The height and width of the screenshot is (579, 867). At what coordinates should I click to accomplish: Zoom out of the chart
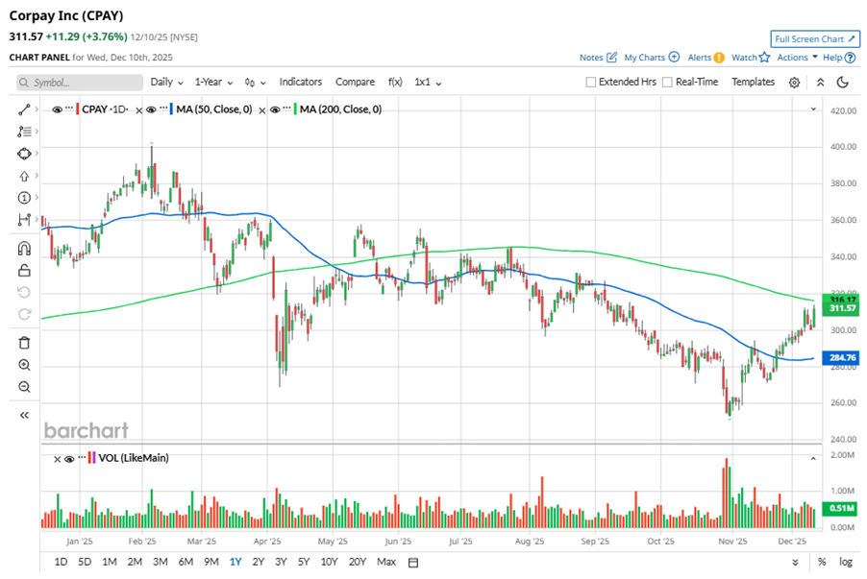click(x=24, y=387)
